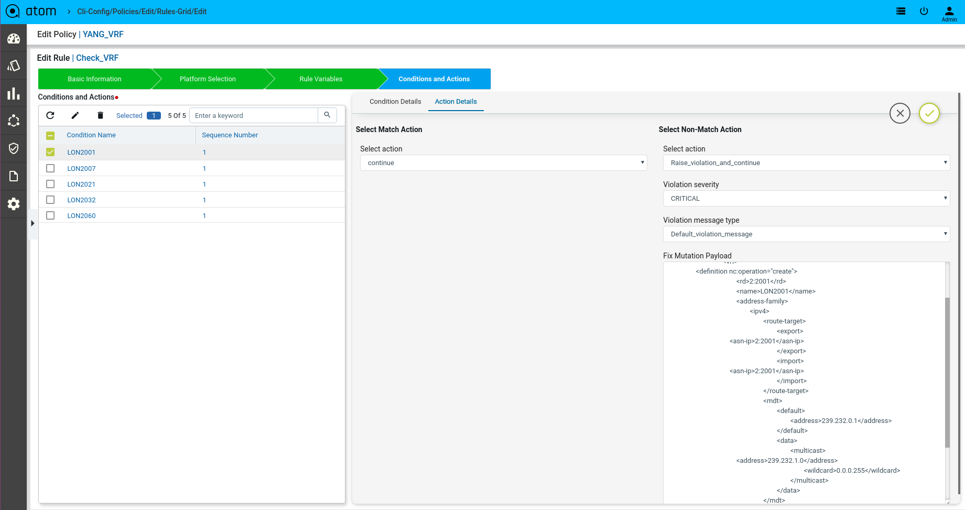This screenshot has height=510, width=965.
Task: Open the YANG_VRF policy link
Action: (103, 34)
